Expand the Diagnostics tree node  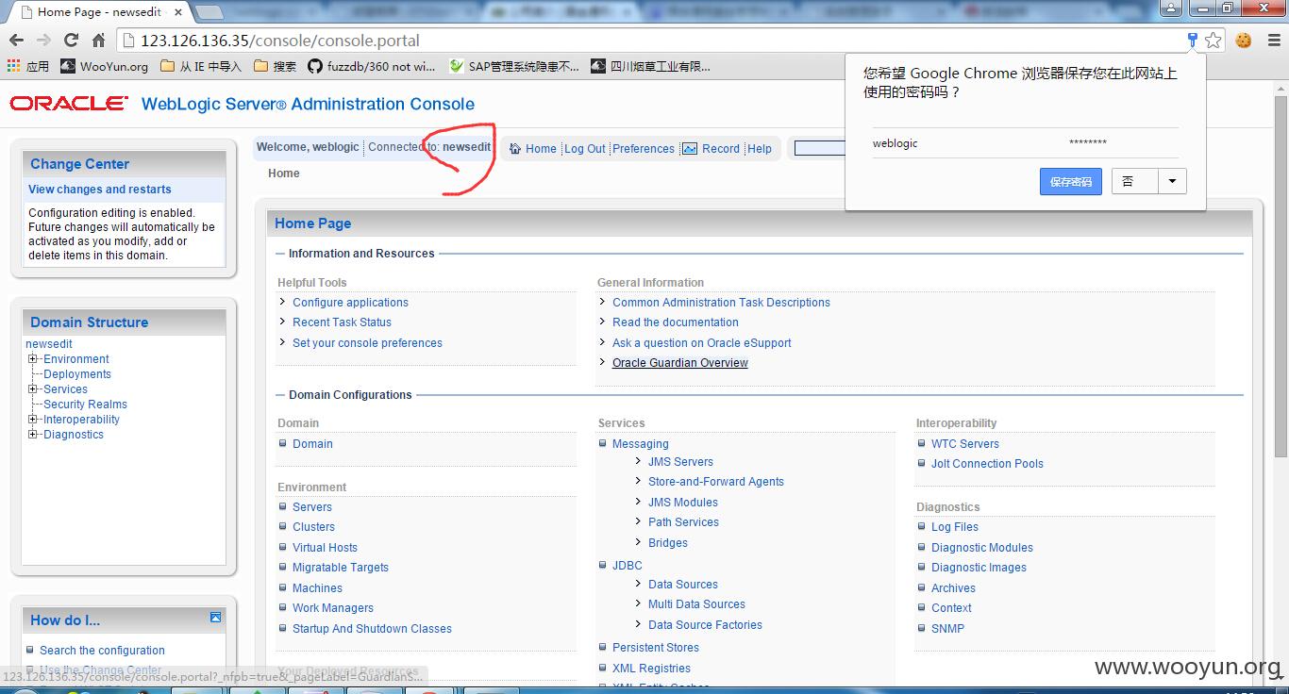click(x=33, y=435)
